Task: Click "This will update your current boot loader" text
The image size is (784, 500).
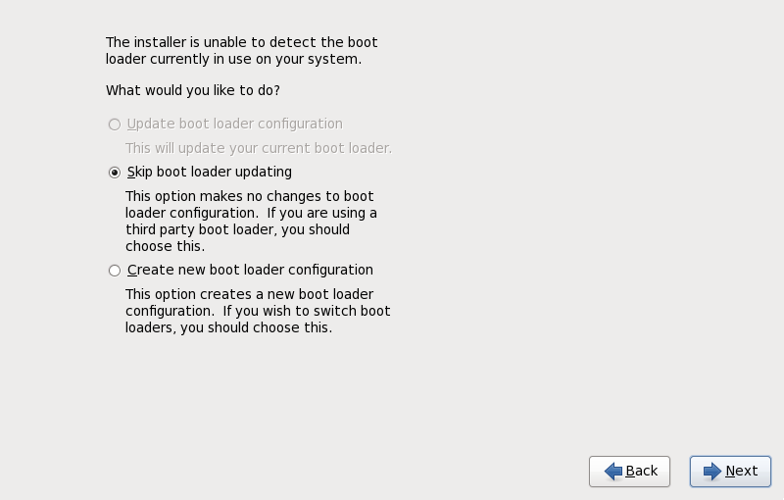Action: click(258, 148)
